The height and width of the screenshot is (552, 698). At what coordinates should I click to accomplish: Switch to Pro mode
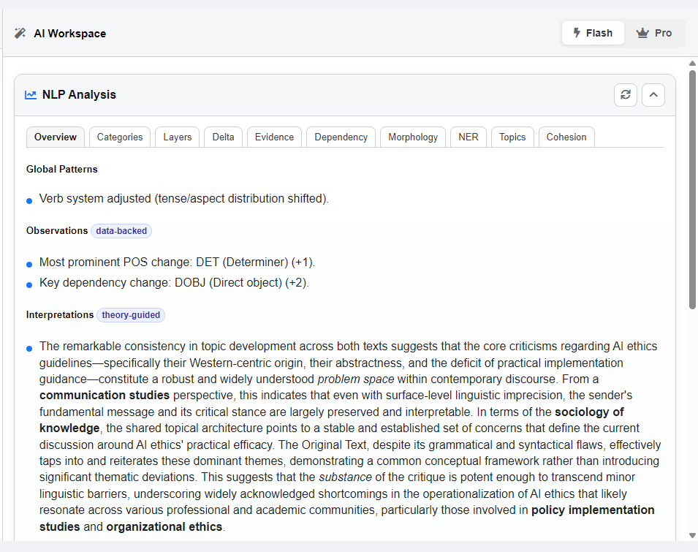654,33
